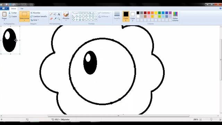The width and height of the screenshot is (222, 125).
Task: Select the Magnifier tool
Action: click(x=59, y=18)
